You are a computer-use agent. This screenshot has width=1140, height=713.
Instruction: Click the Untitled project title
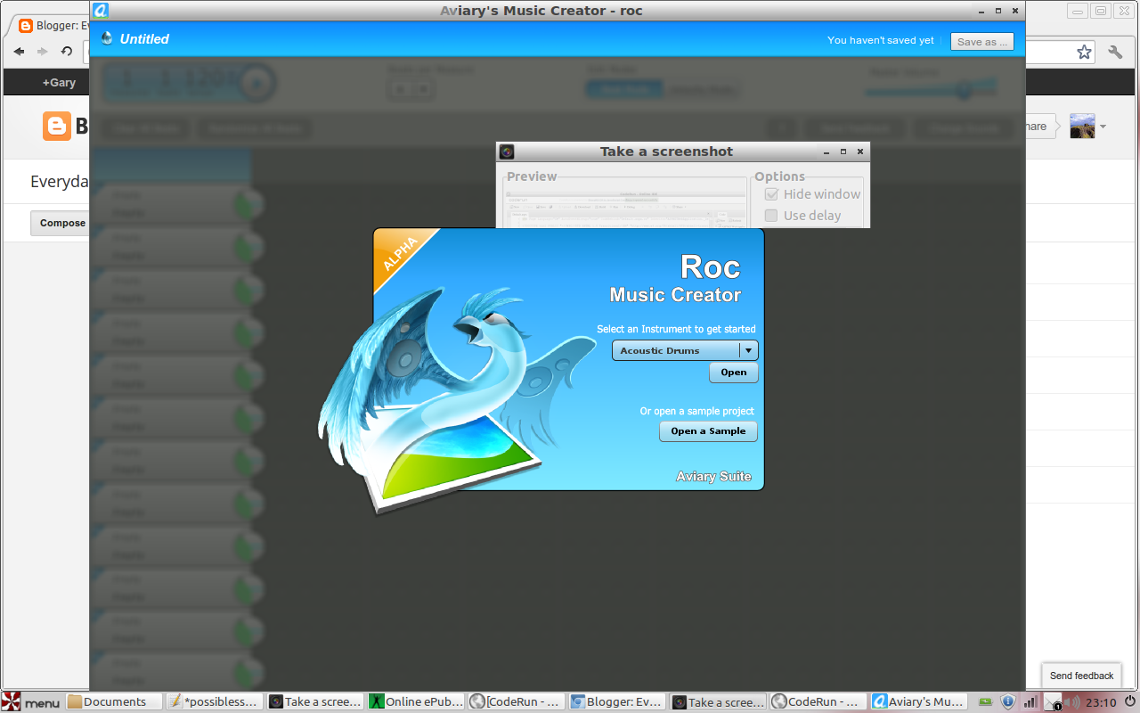(144, 39)
